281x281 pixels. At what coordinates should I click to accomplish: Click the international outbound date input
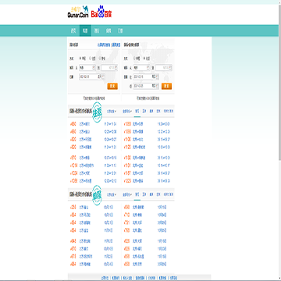(x=146, y=76)
